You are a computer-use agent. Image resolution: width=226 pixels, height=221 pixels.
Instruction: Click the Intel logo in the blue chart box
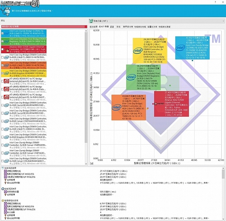pyautogui.click(x=180, y=47)
